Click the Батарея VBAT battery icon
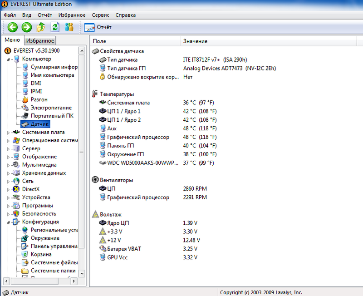The image size is (363, 296). [103, 249]
